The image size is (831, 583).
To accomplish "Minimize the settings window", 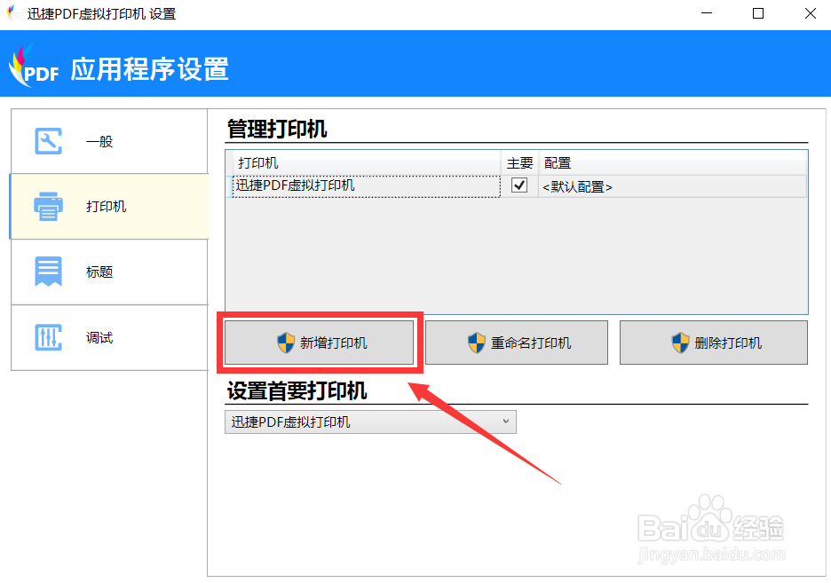I will [707, 13].
